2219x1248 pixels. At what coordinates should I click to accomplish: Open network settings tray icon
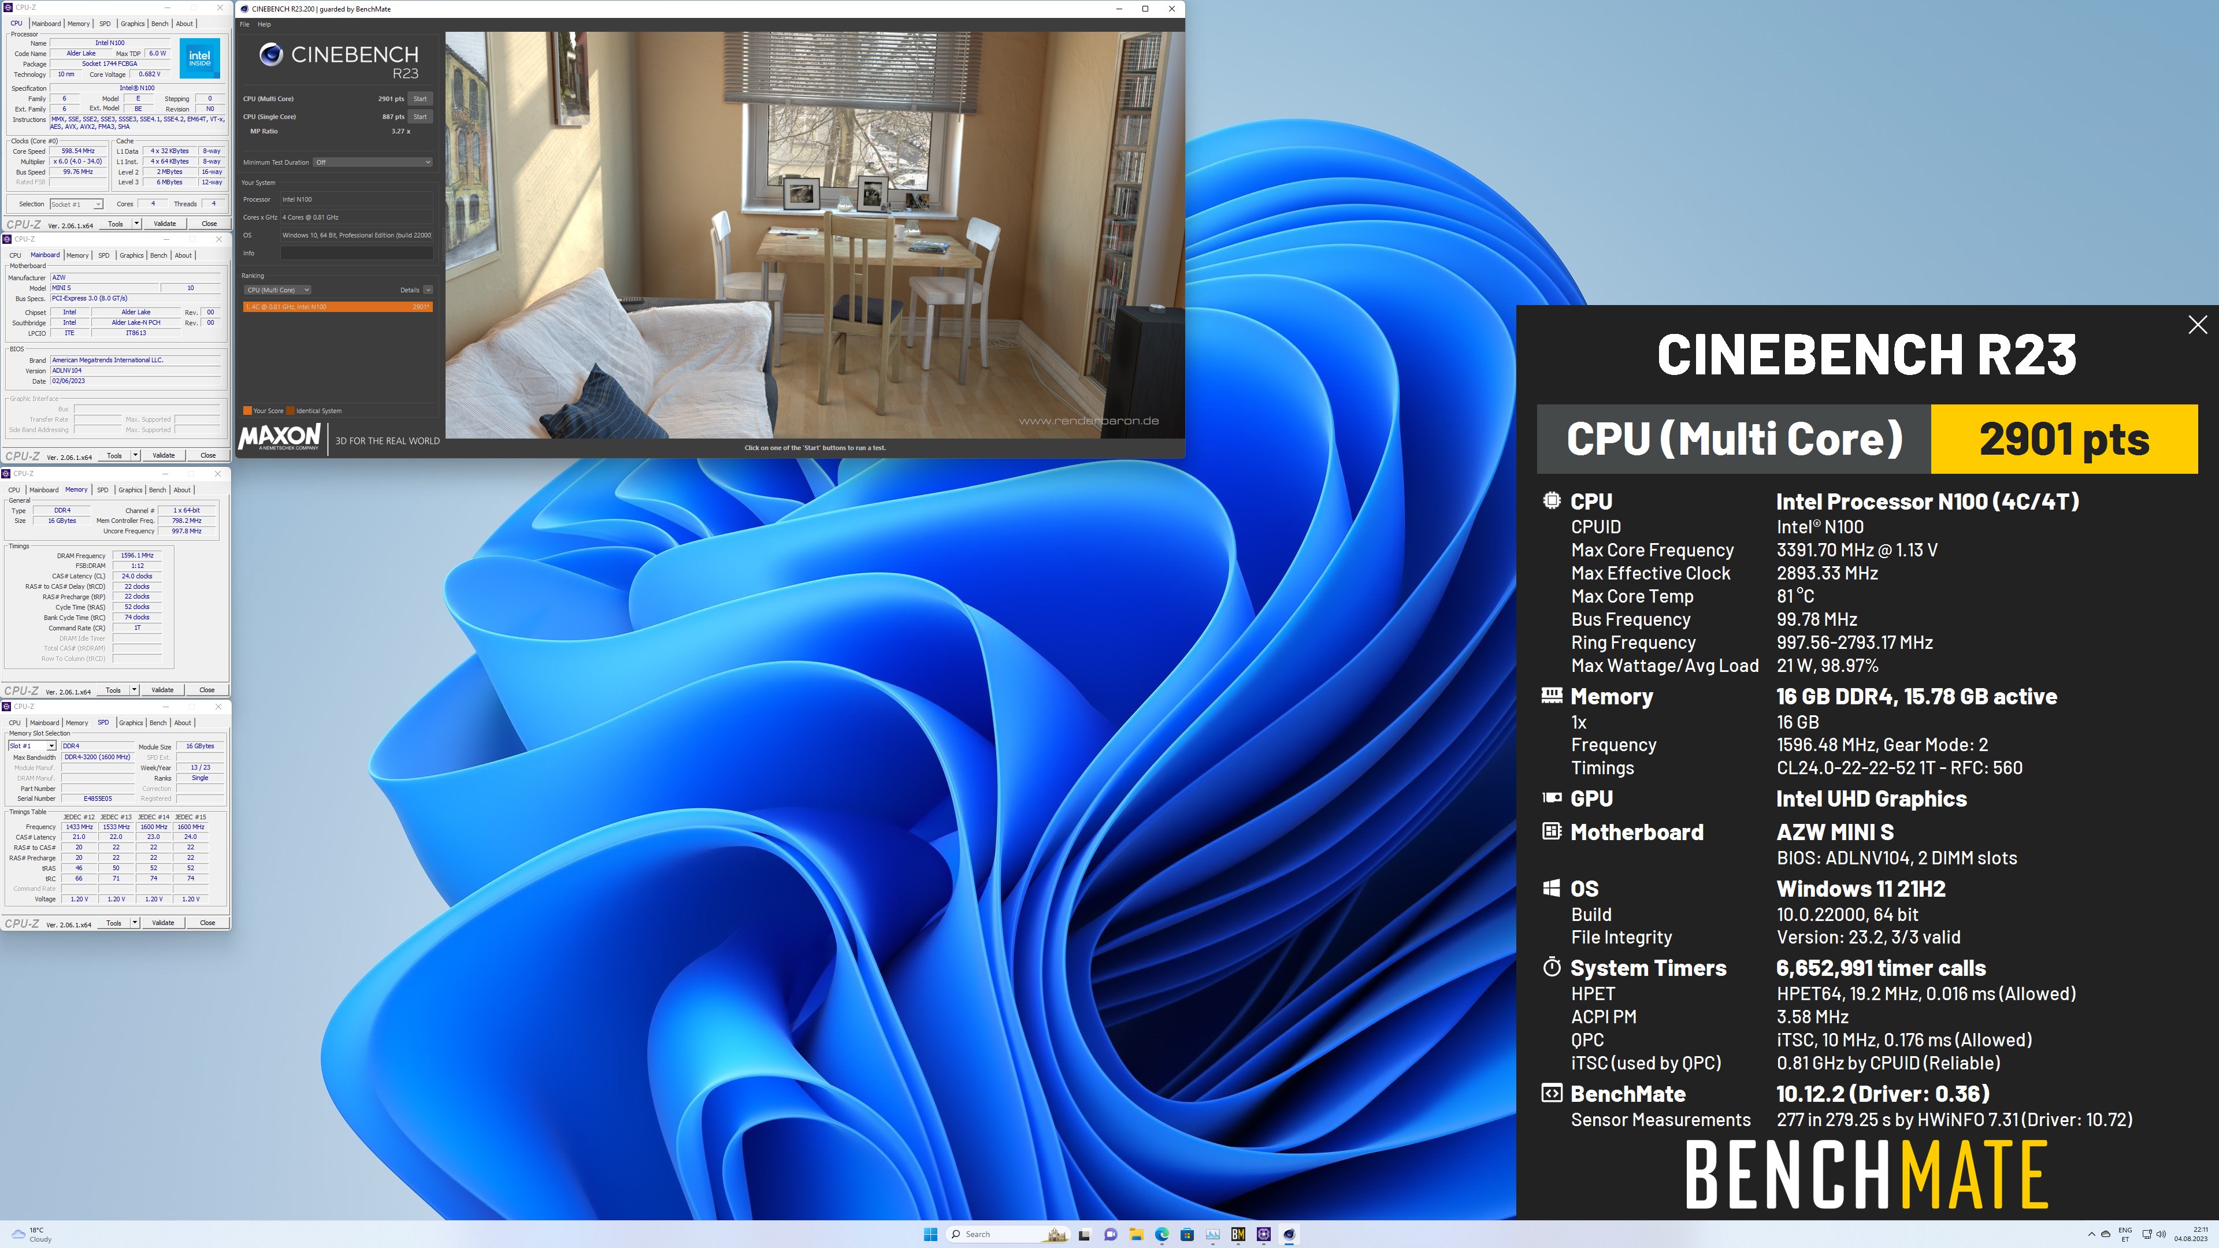coord(2147,1234)
